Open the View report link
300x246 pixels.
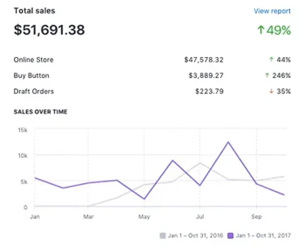click(x=272, y=11)
